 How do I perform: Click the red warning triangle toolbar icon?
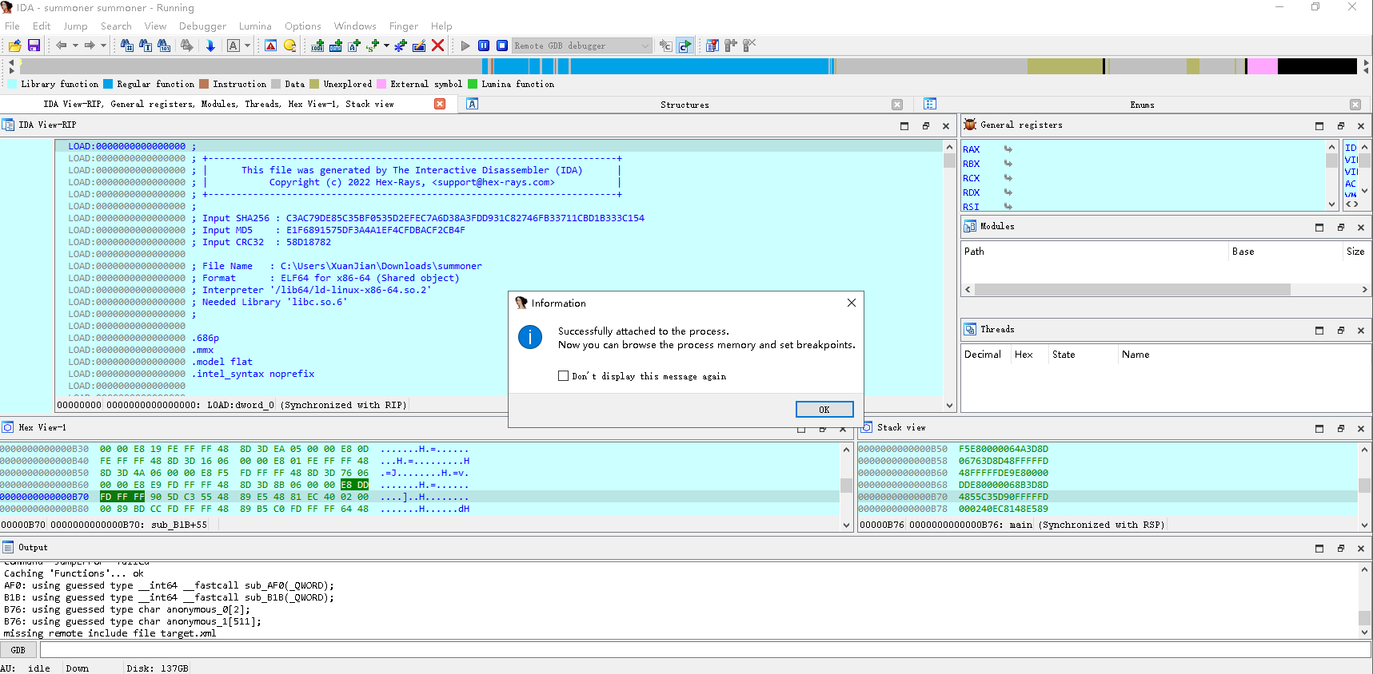click(270, 46)
